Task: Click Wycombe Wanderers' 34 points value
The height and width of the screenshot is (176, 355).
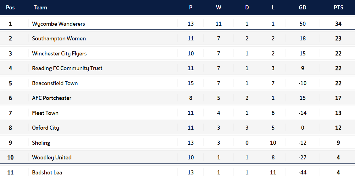Action: coord(338,24)
